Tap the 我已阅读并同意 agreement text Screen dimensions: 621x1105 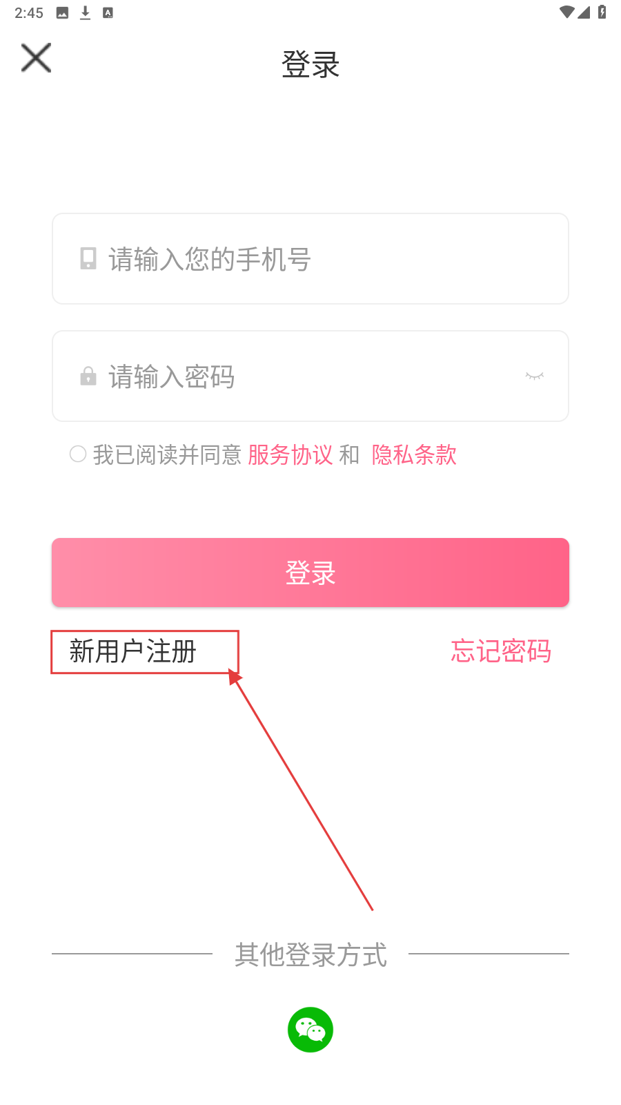coord(167,454)
